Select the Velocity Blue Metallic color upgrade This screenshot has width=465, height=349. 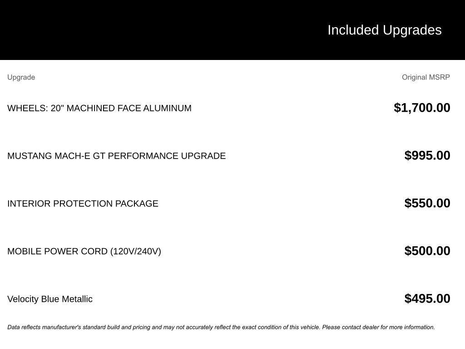(50, 299)
